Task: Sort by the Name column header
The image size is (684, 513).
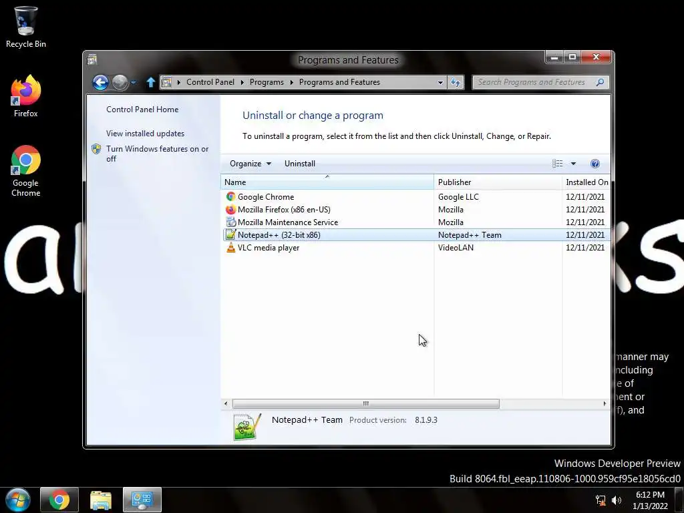Action: pyautogui.click(x=327, y=182)
